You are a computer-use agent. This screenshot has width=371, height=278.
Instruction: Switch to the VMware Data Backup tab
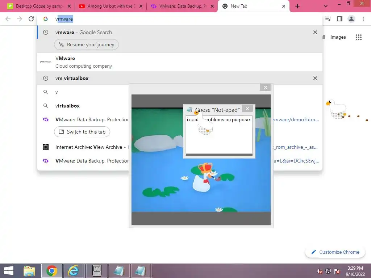(182, 6)
